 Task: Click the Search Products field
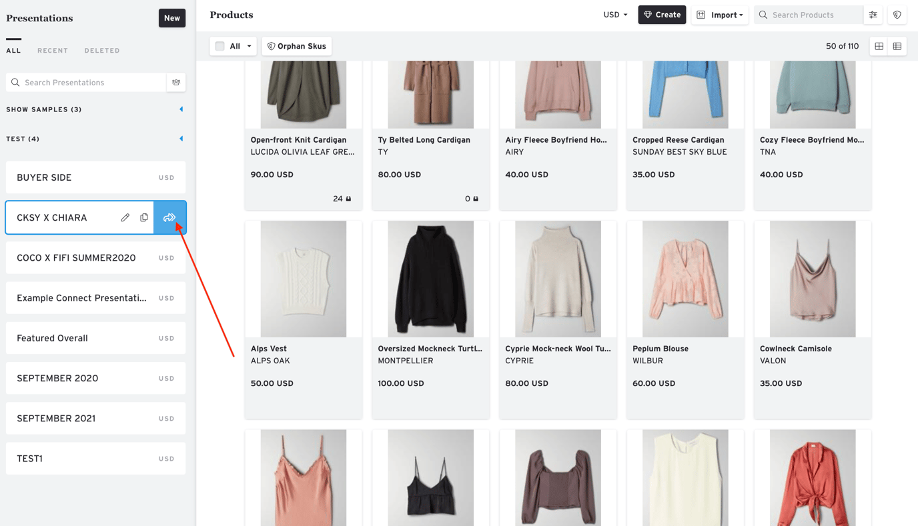[x=814, y=15]
